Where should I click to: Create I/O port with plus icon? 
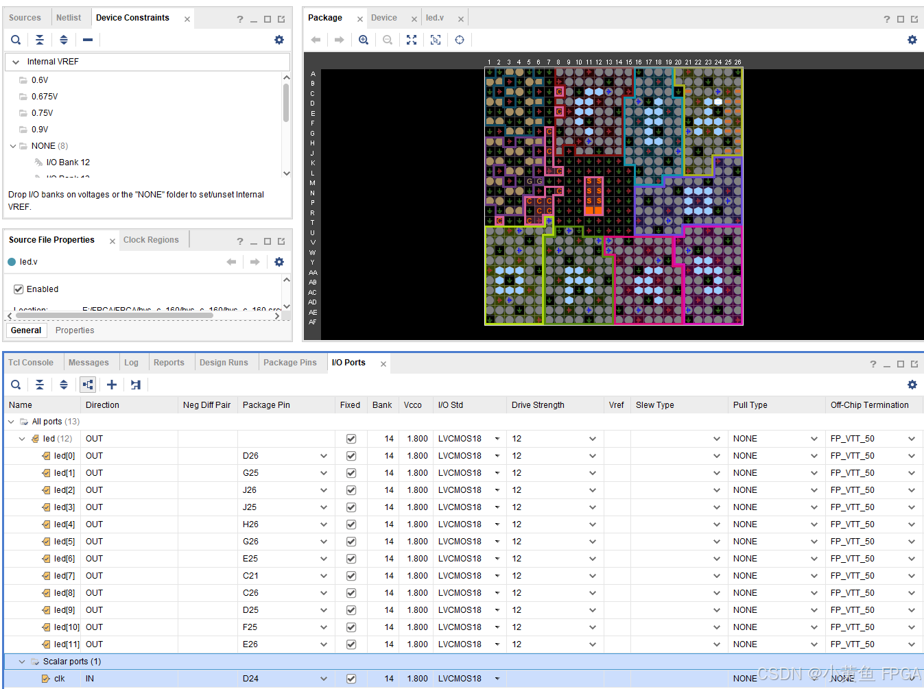click(112, 385)
